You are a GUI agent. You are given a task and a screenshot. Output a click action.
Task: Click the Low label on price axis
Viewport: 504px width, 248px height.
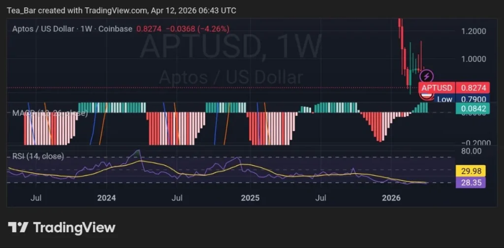point(444,99)
